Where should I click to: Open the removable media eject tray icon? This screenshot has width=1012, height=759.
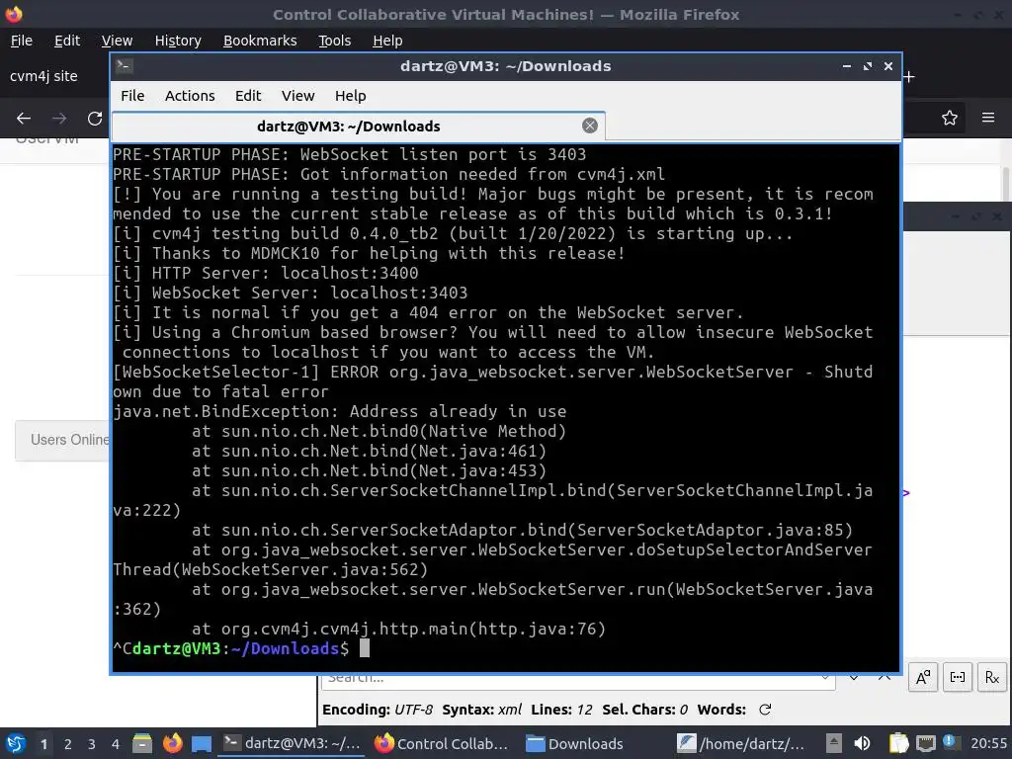(834, 743)
